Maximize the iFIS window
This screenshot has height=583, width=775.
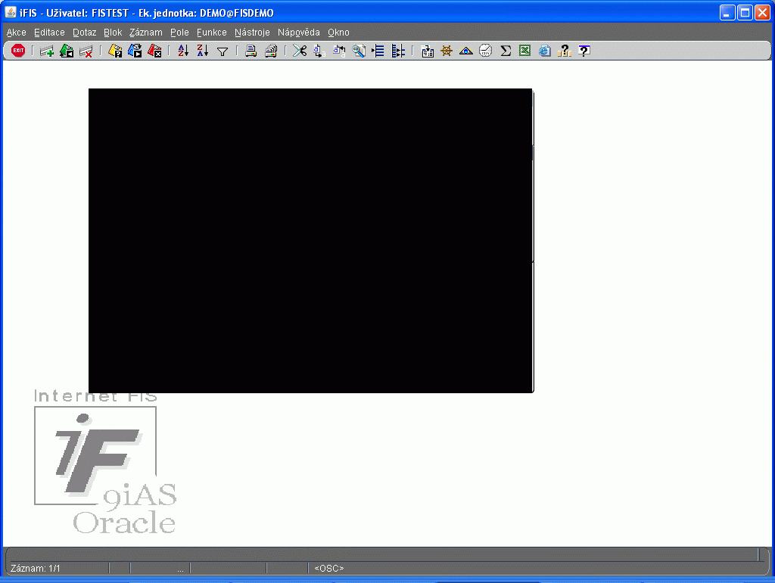tap(745, 12)
